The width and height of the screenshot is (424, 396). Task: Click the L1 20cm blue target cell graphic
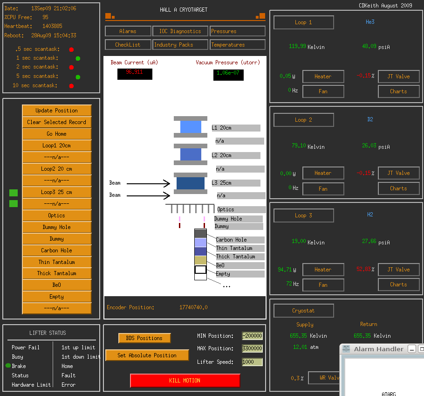(191, 127)
